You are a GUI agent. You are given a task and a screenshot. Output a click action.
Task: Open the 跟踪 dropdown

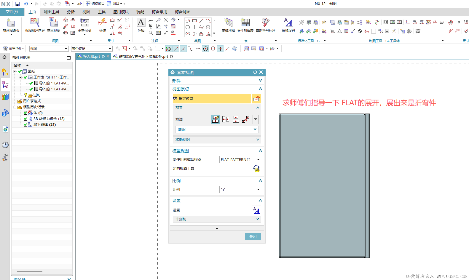click(x=217, y=129)
